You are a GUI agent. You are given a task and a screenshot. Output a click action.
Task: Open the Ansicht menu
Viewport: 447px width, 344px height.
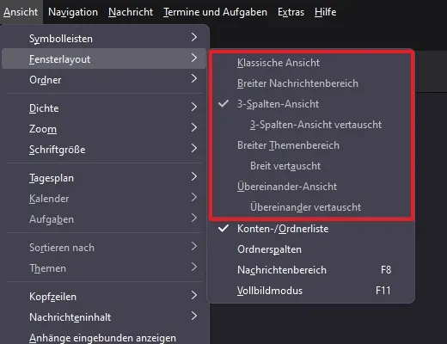click(x=21, y=12)
